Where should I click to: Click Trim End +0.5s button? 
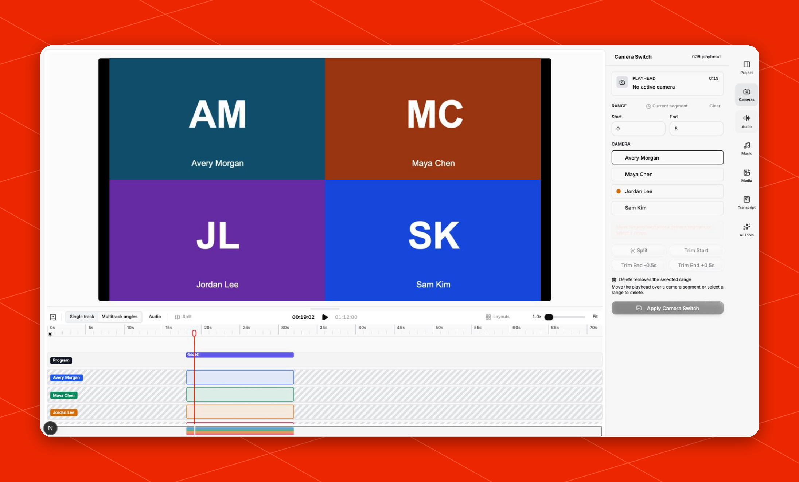[696, 265]
